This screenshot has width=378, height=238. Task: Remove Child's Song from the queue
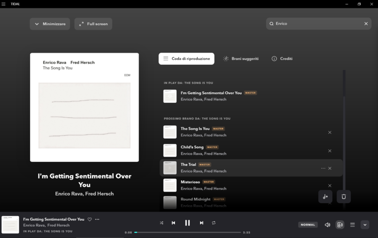(330, 151)
